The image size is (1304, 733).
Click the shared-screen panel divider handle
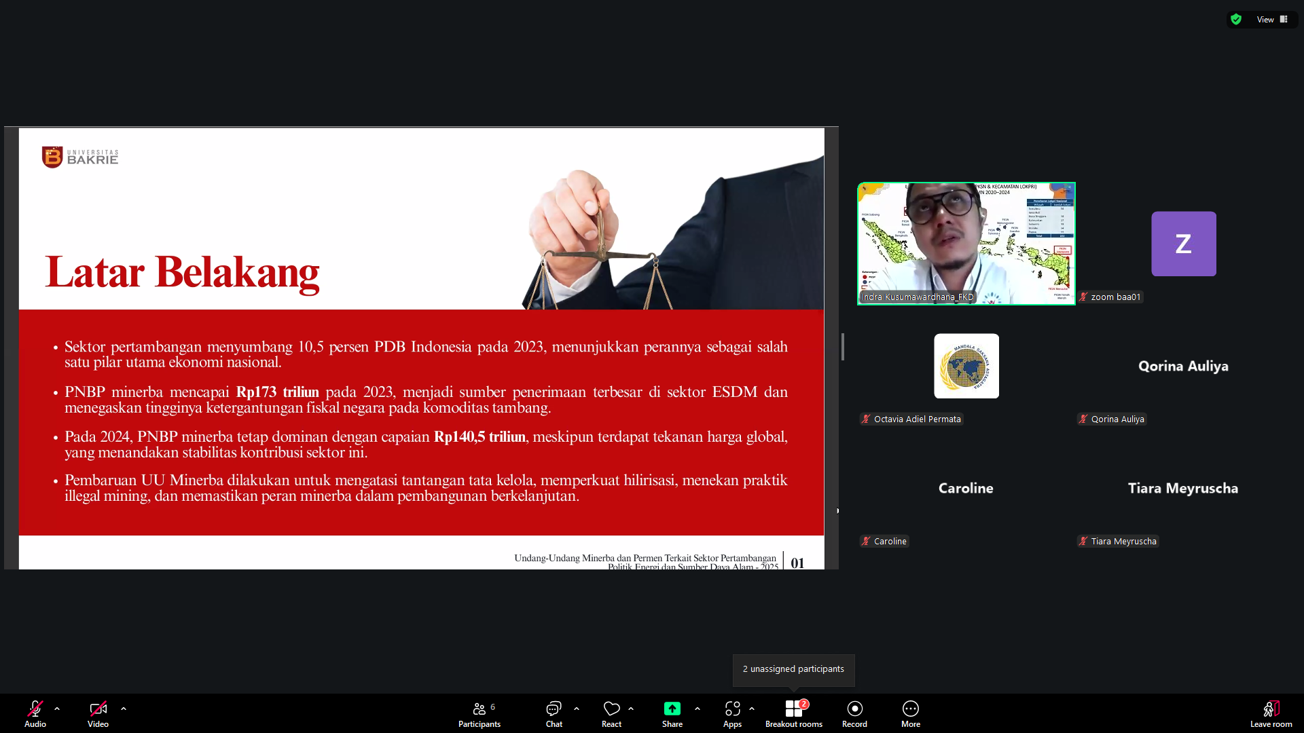(843, 347)
